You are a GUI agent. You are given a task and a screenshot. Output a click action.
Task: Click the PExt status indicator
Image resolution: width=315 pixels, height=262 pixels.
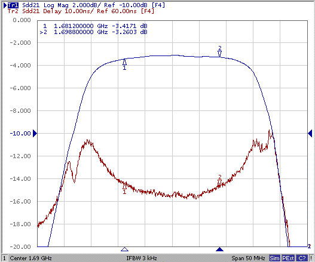coord(288,258)
